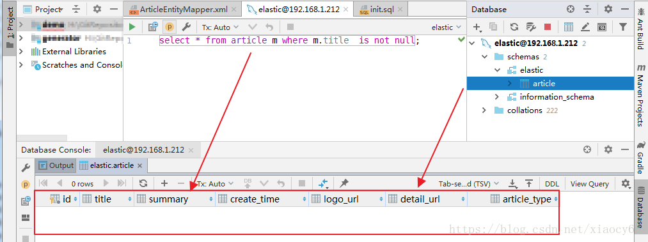The width and height of the screenshot is (648, 242).
Task: Expand the article table node
Action: click(510, 83)
